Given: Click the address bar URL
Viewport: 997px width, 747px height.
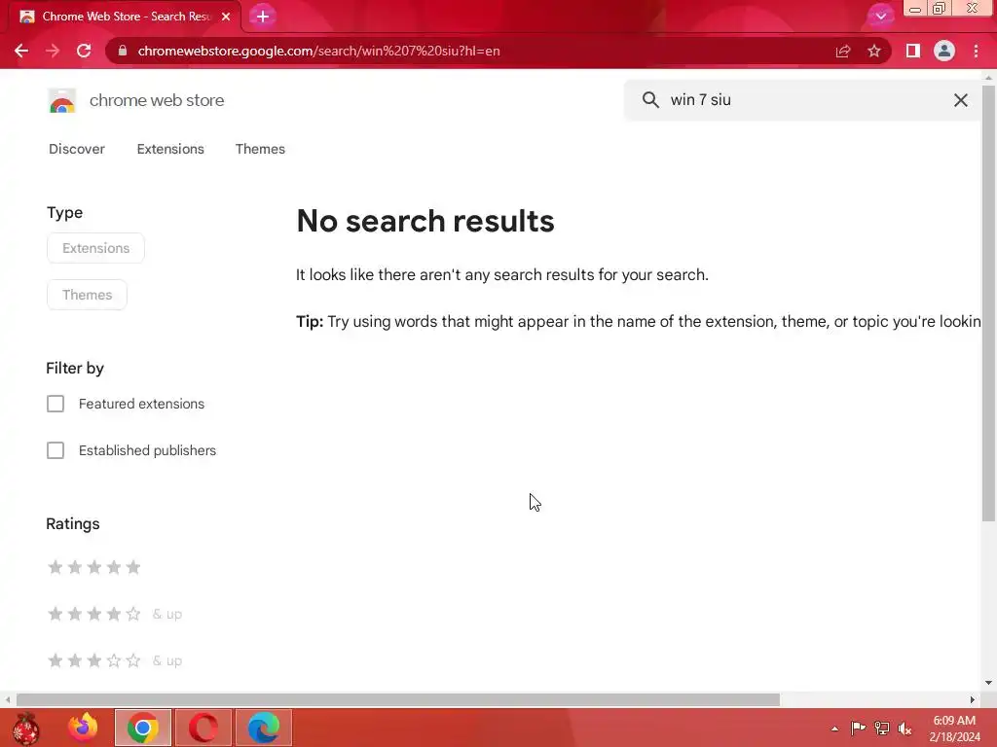Looking at the screenshot, I should pyautogui.click(x=318, y=51).
